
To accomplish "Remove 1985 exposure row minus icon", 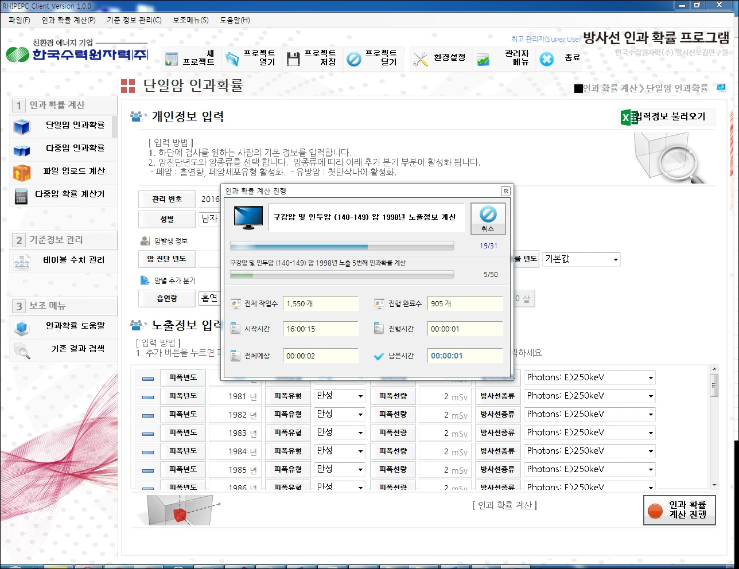I will pyautogui.click(x=148, y=470).
